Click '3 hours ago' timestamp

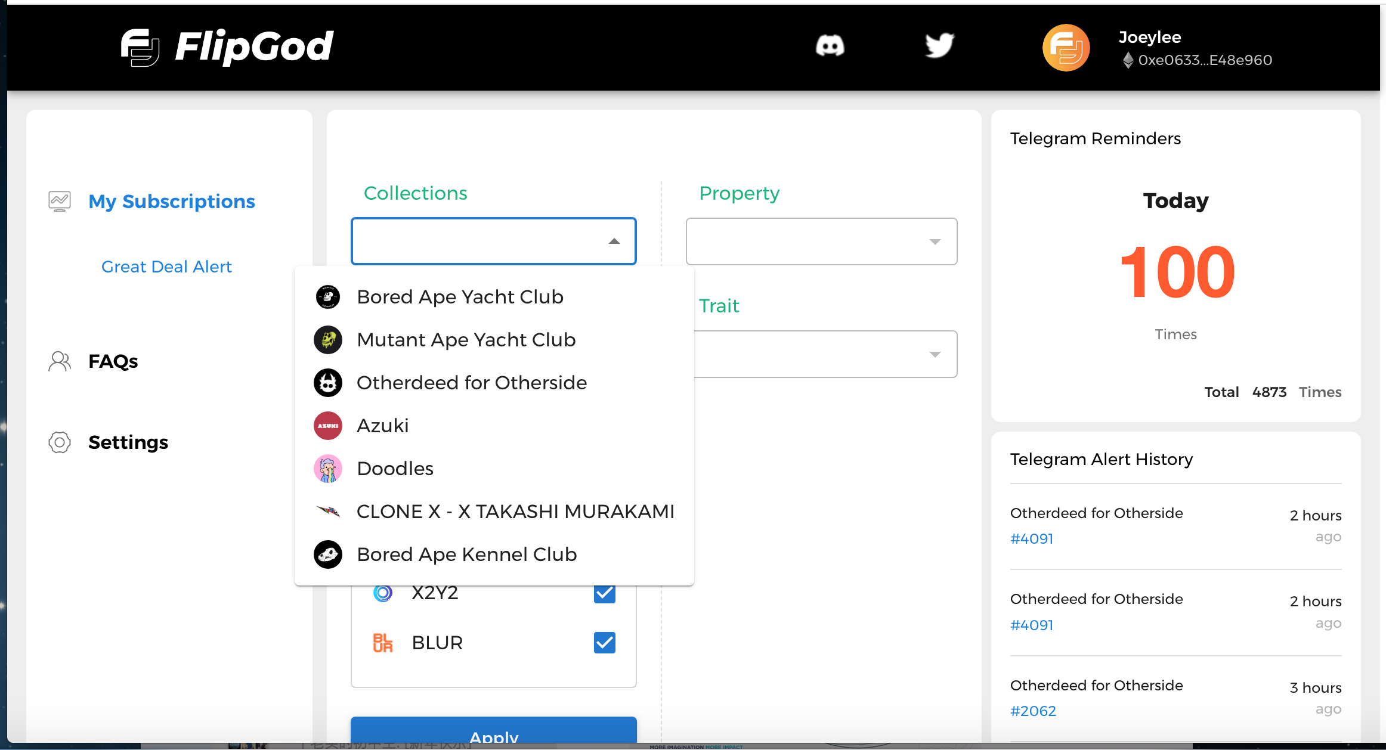tap(1316, 698)
